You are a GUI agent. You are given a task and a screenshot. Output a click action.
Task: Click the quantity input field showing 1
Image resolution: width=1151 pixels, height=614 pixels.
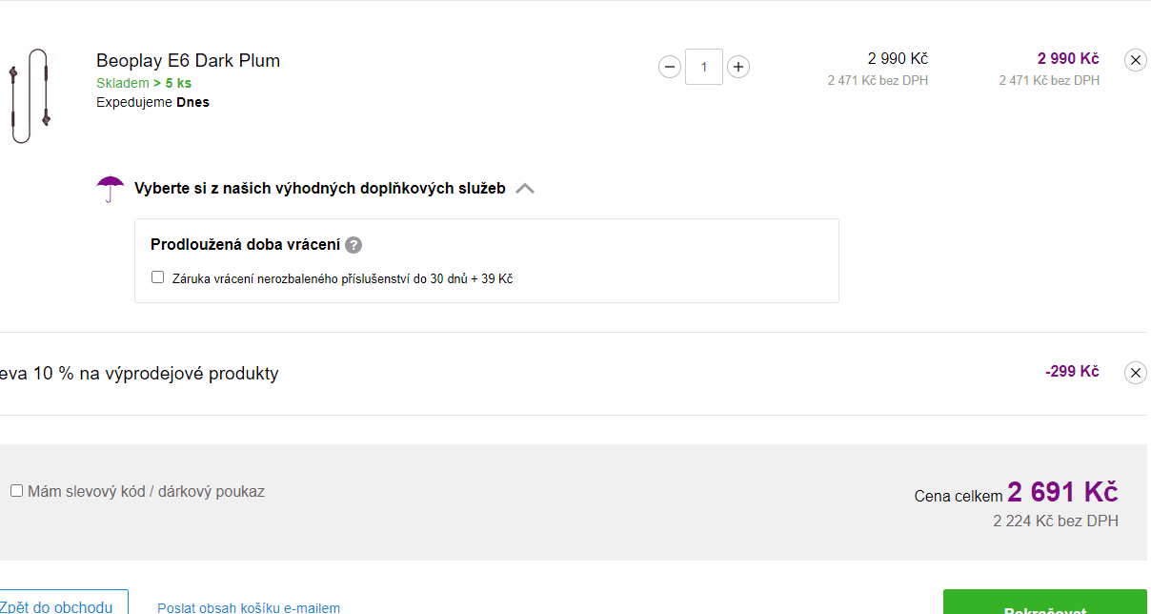[704, 67]
